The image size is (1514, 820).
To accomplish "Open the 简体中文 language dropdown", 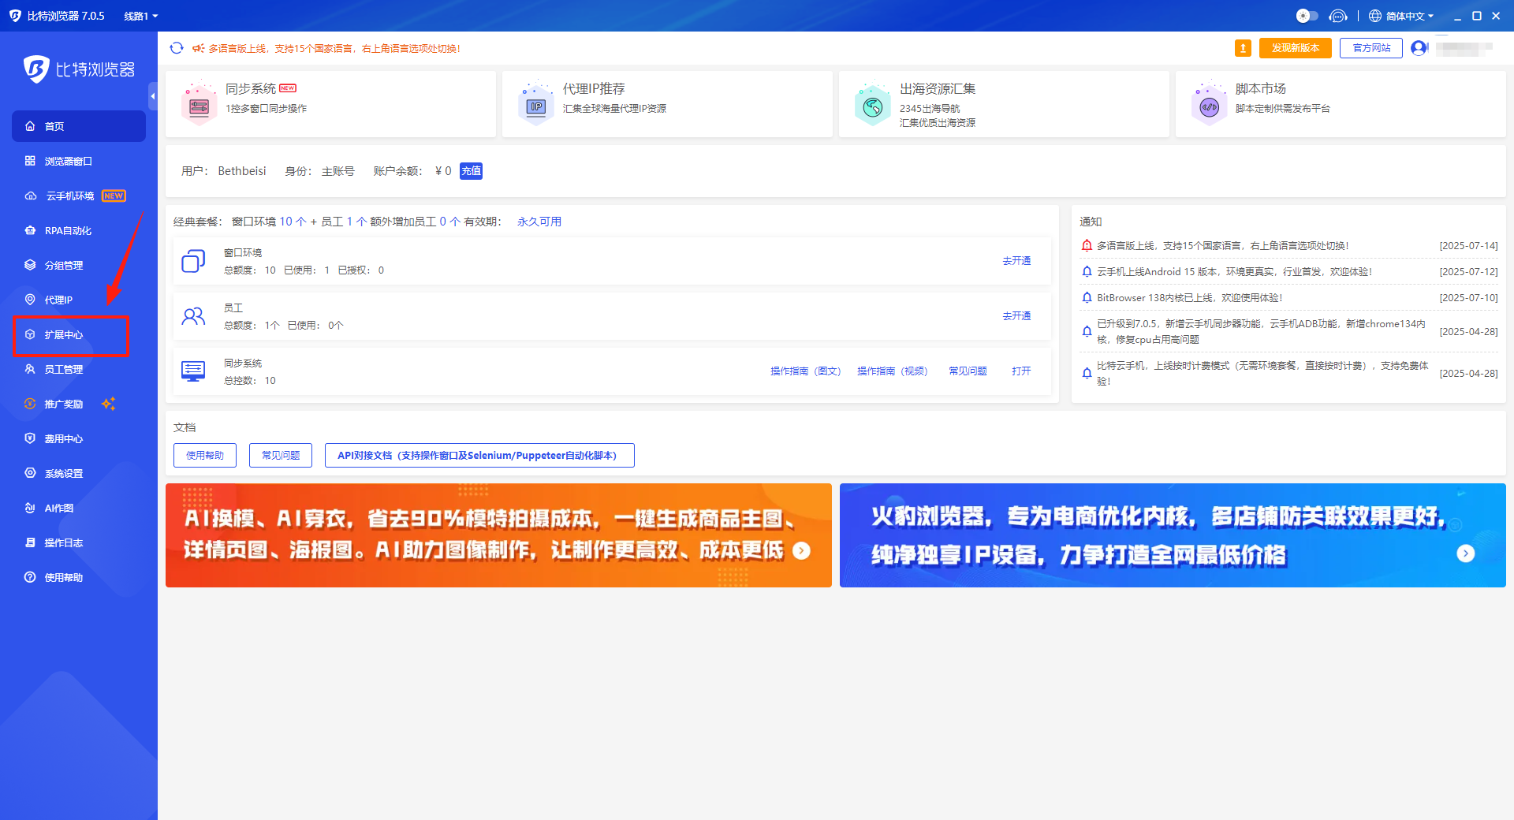I will click(x=1402, y=16).
